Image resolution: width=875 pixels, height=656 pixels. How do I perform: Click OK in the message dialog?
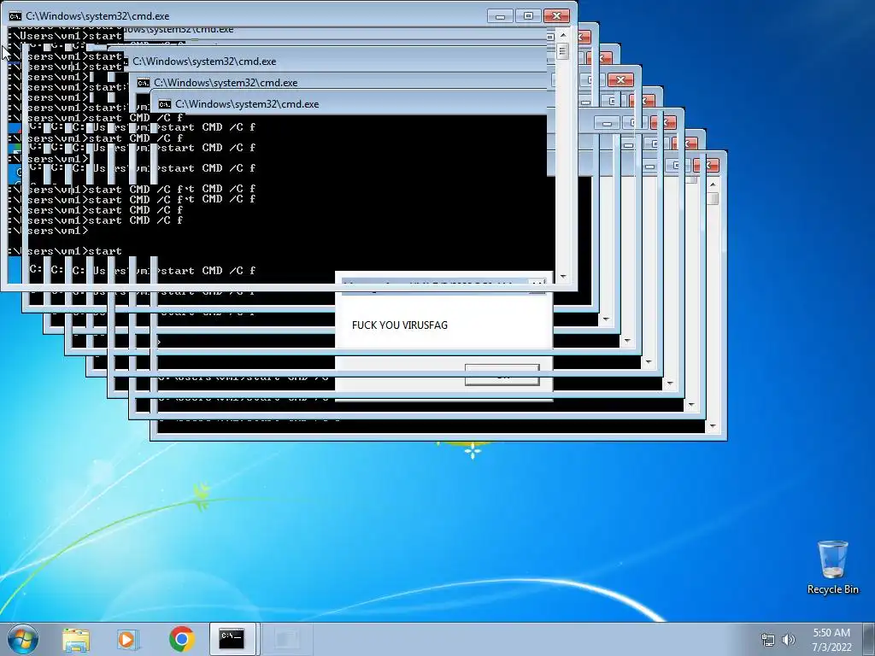click(x=502, y=375)
